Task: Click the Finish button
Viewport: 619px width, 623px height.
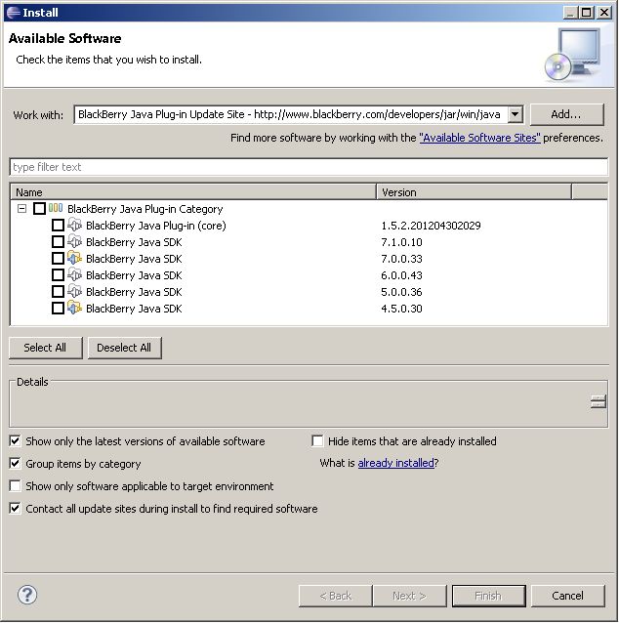Action: coord(488,596)
